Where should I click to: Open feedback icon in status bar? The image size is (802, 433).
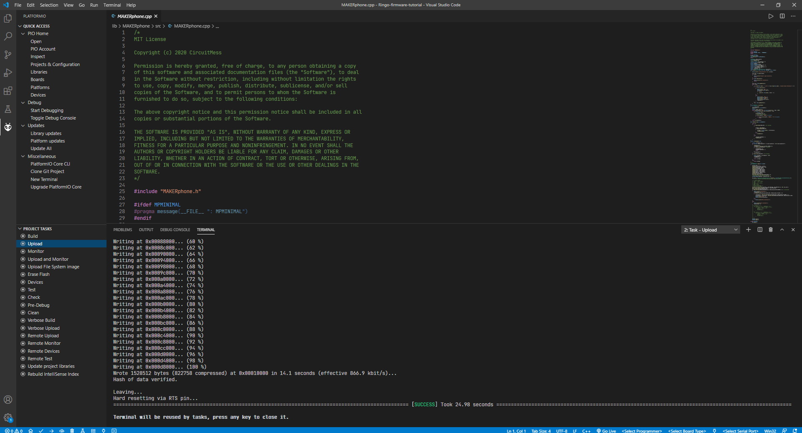pos(784,430)
